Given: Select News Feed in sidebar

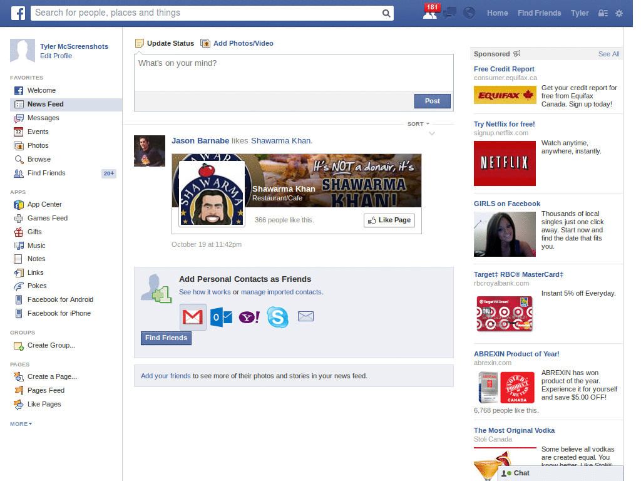Looking at the screenshot, I should tap(66, 105).
